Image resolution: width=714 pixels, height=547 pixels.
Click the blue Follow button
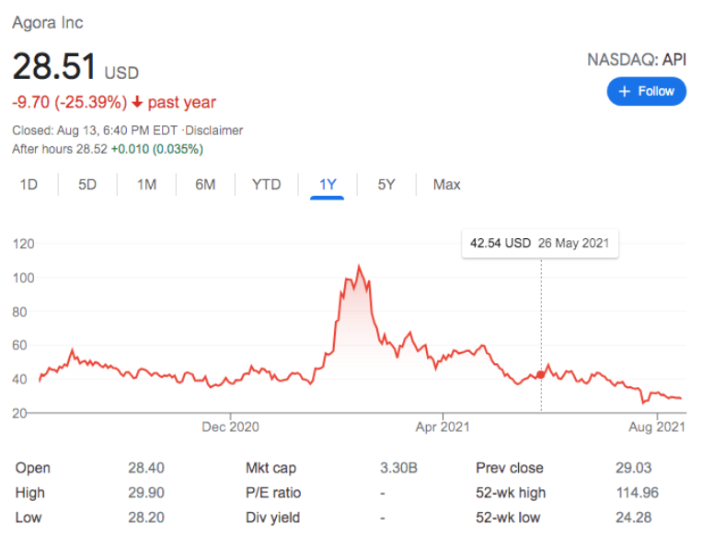(x=646, y=91)
